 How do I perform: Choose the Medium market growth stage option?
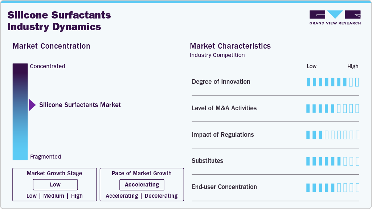click(54, 196)
